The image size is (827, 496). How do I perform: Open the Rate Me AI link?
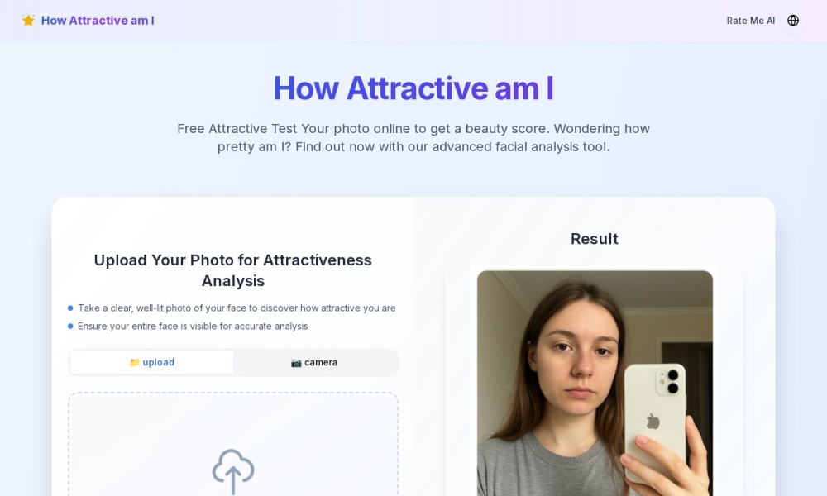click(x=751, y=21)
